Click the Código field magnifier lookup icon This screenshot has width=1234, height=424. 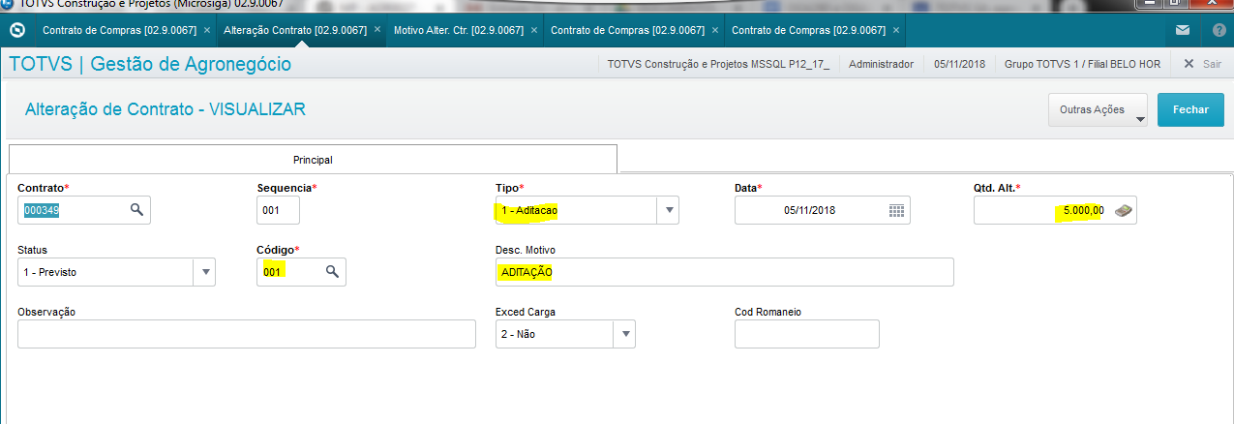coord(332,273)
